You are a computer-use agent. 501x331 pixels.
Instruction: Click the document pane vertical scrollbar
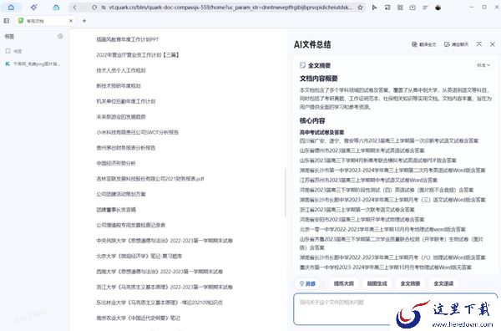[285, 192]
